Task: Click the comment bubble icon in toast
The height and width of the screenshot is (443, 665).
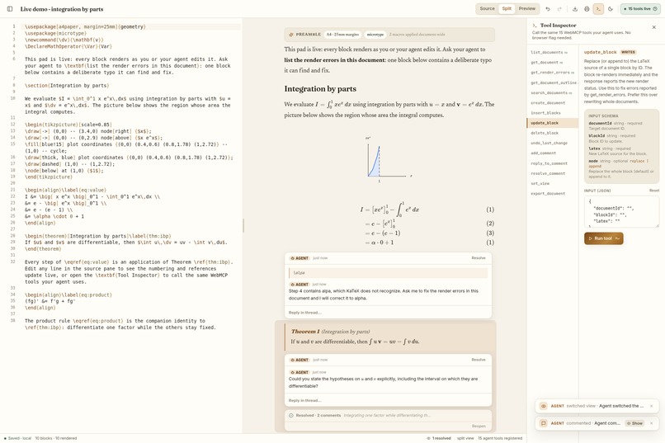Action: click(543, 423)
